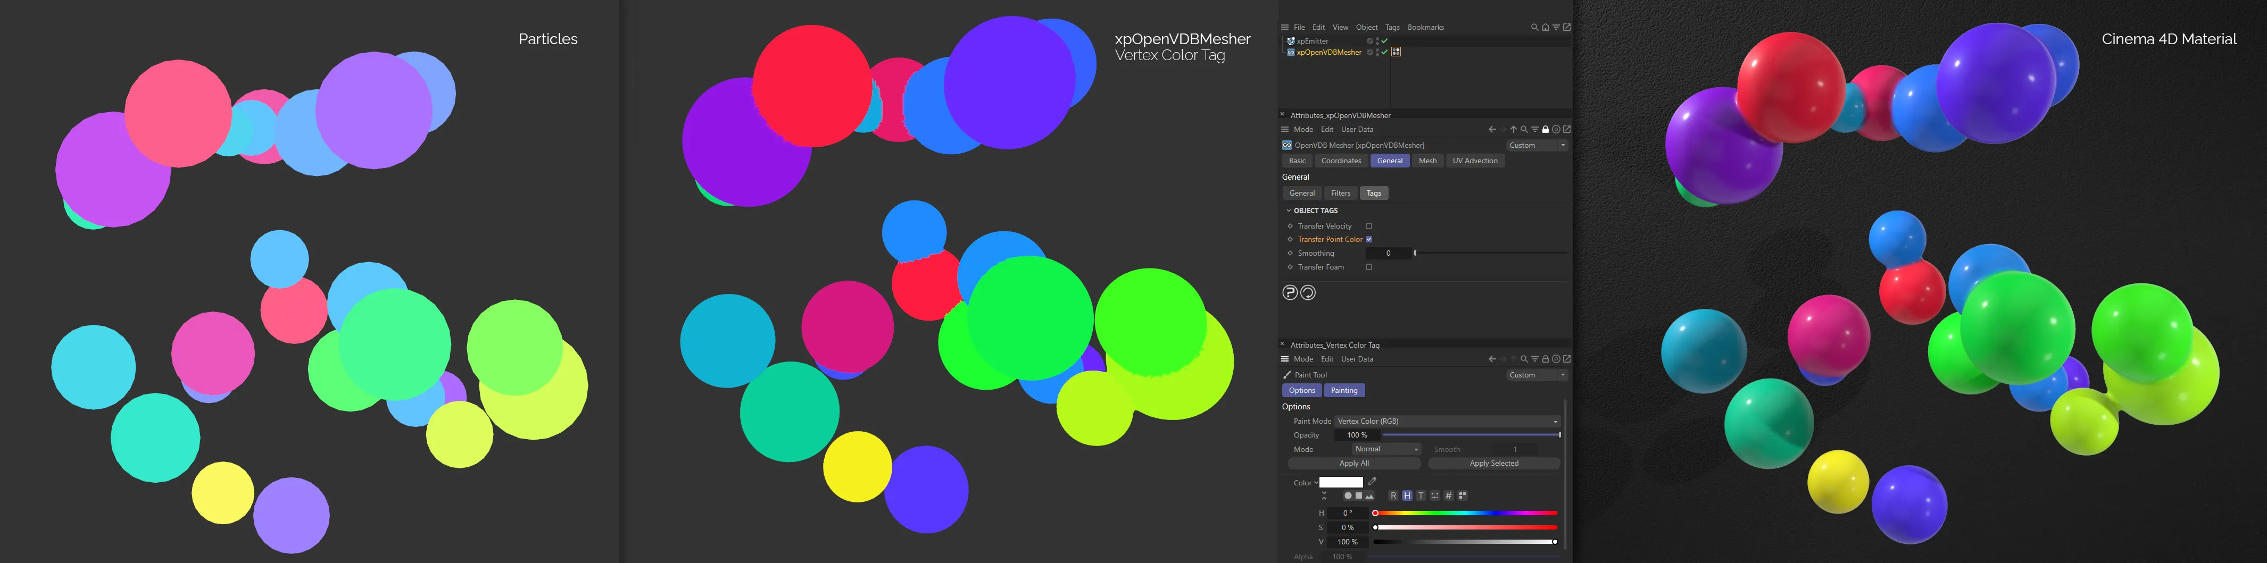Switch color picker to hex input mode
2267x563 pixels.
pos(1449,495)
